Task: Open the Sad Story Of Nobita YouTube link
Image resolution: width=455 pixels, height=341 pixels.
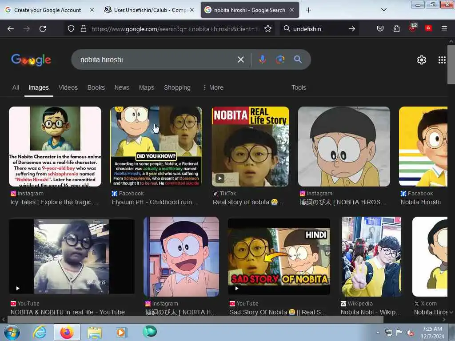Action: [278, 312]
